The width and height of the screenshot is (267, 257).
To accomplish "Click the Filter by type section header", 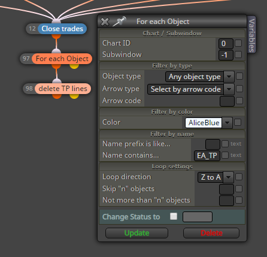I will [172, 66].
